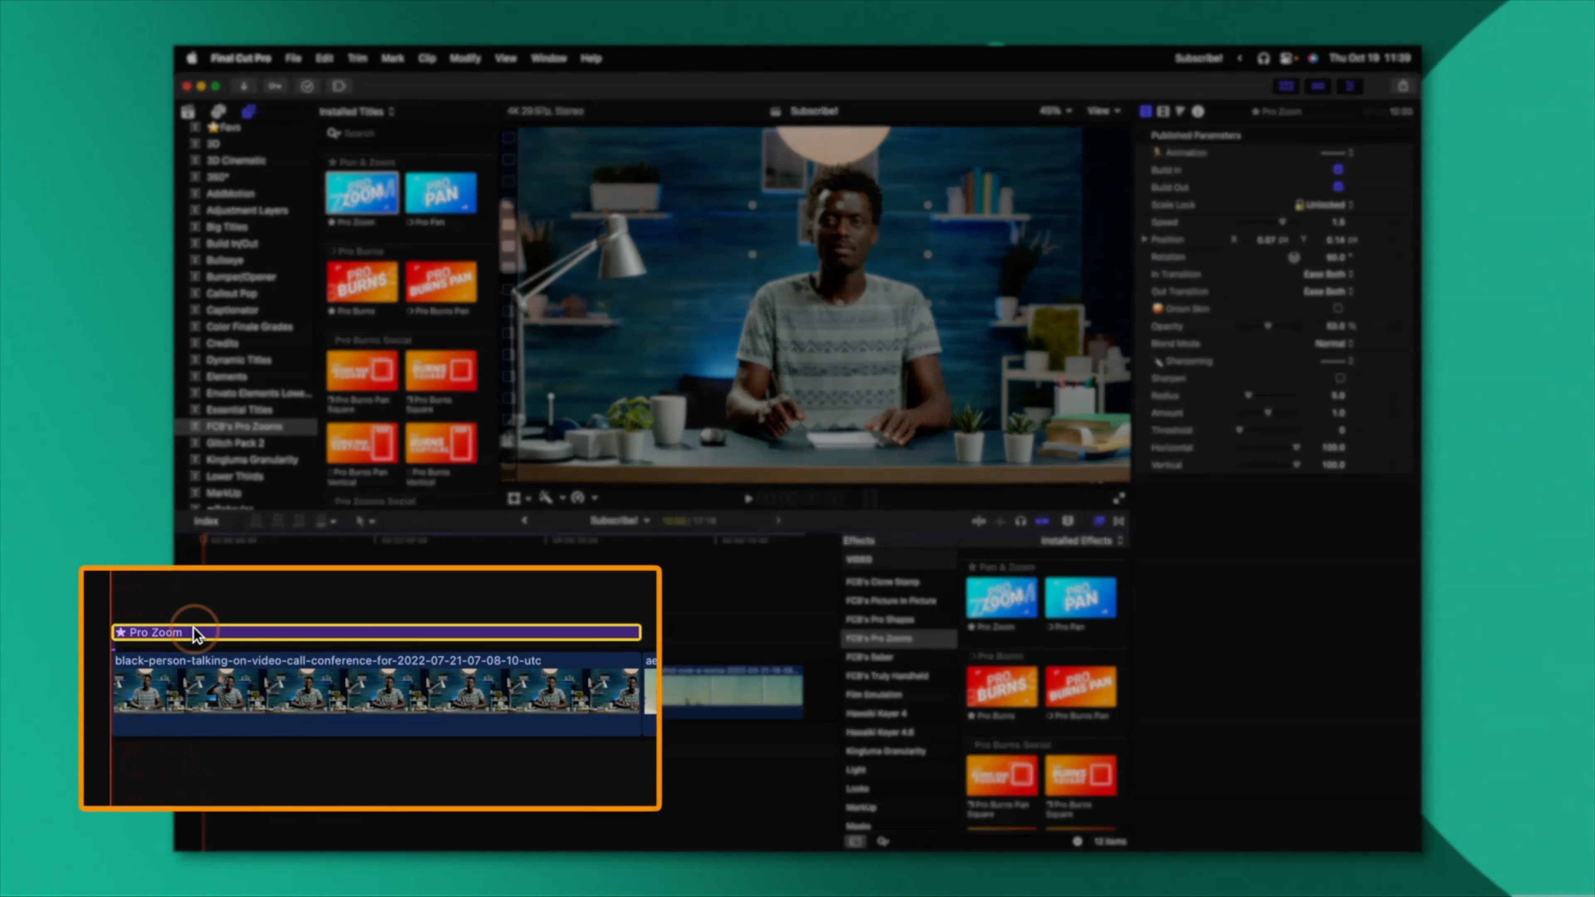The image size is (1595, 897).
Task: Select the titles and generators sidebar icon
Action: click(248, 111)
